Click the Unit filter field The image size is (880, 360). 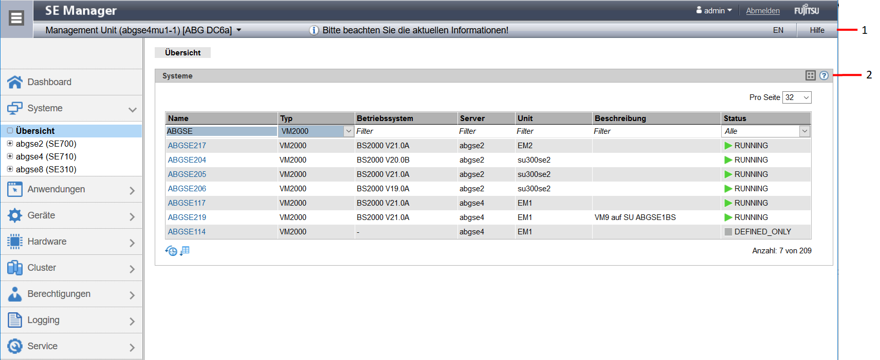554,131
